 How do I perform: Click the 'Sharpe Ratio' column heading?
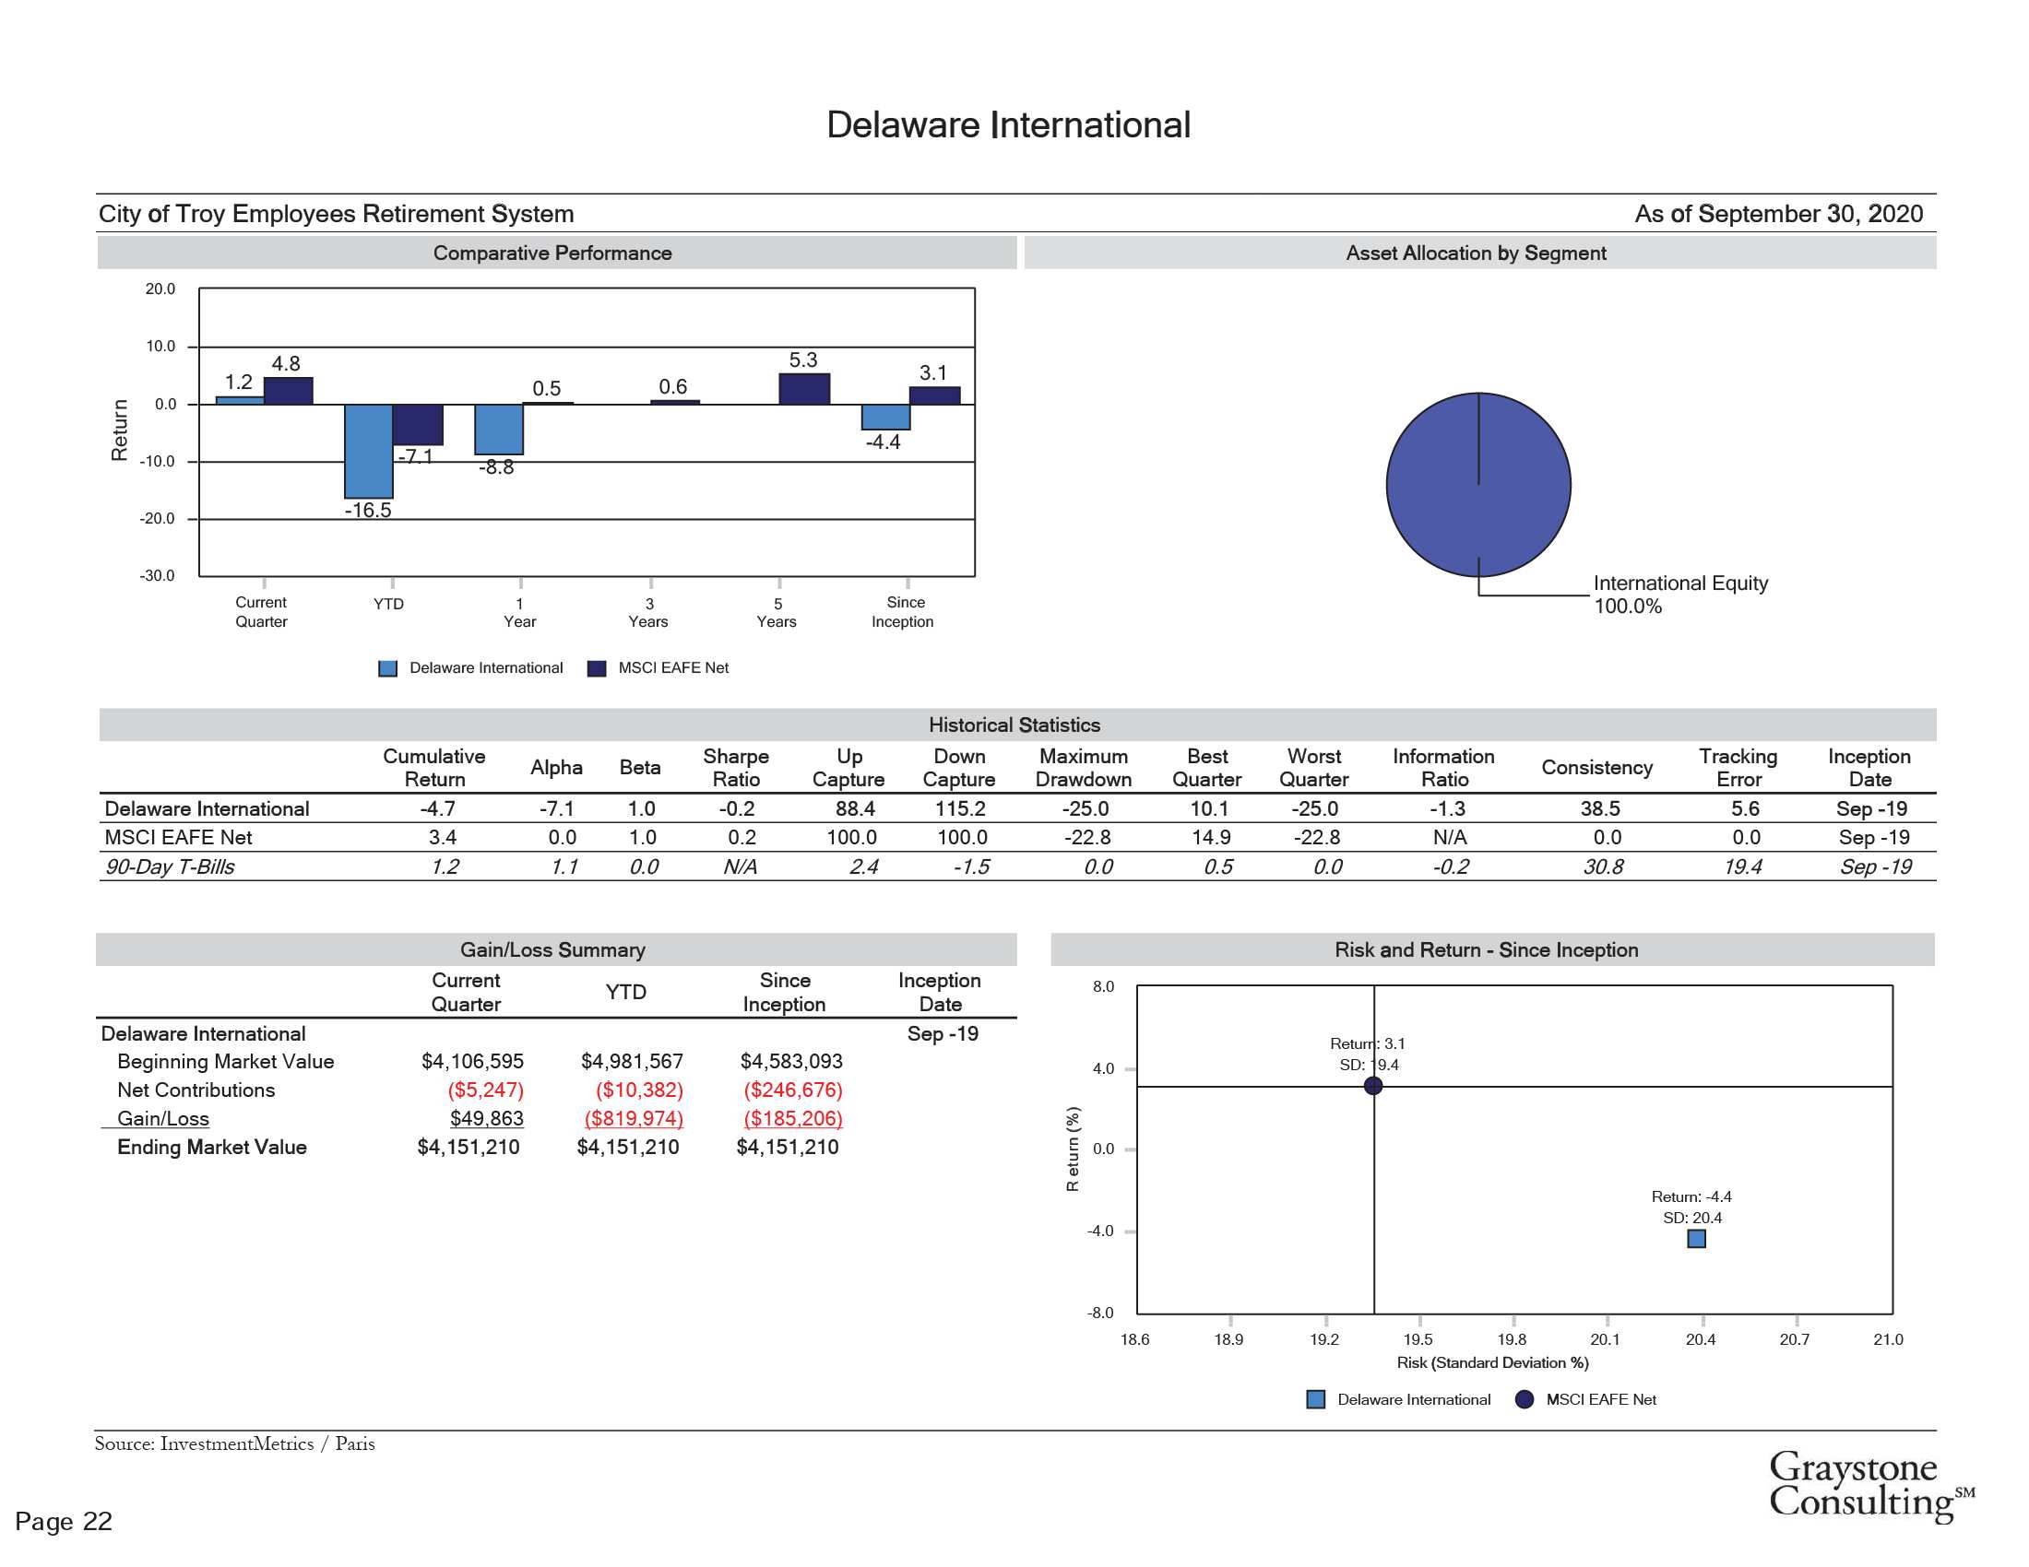click(736, 768)
